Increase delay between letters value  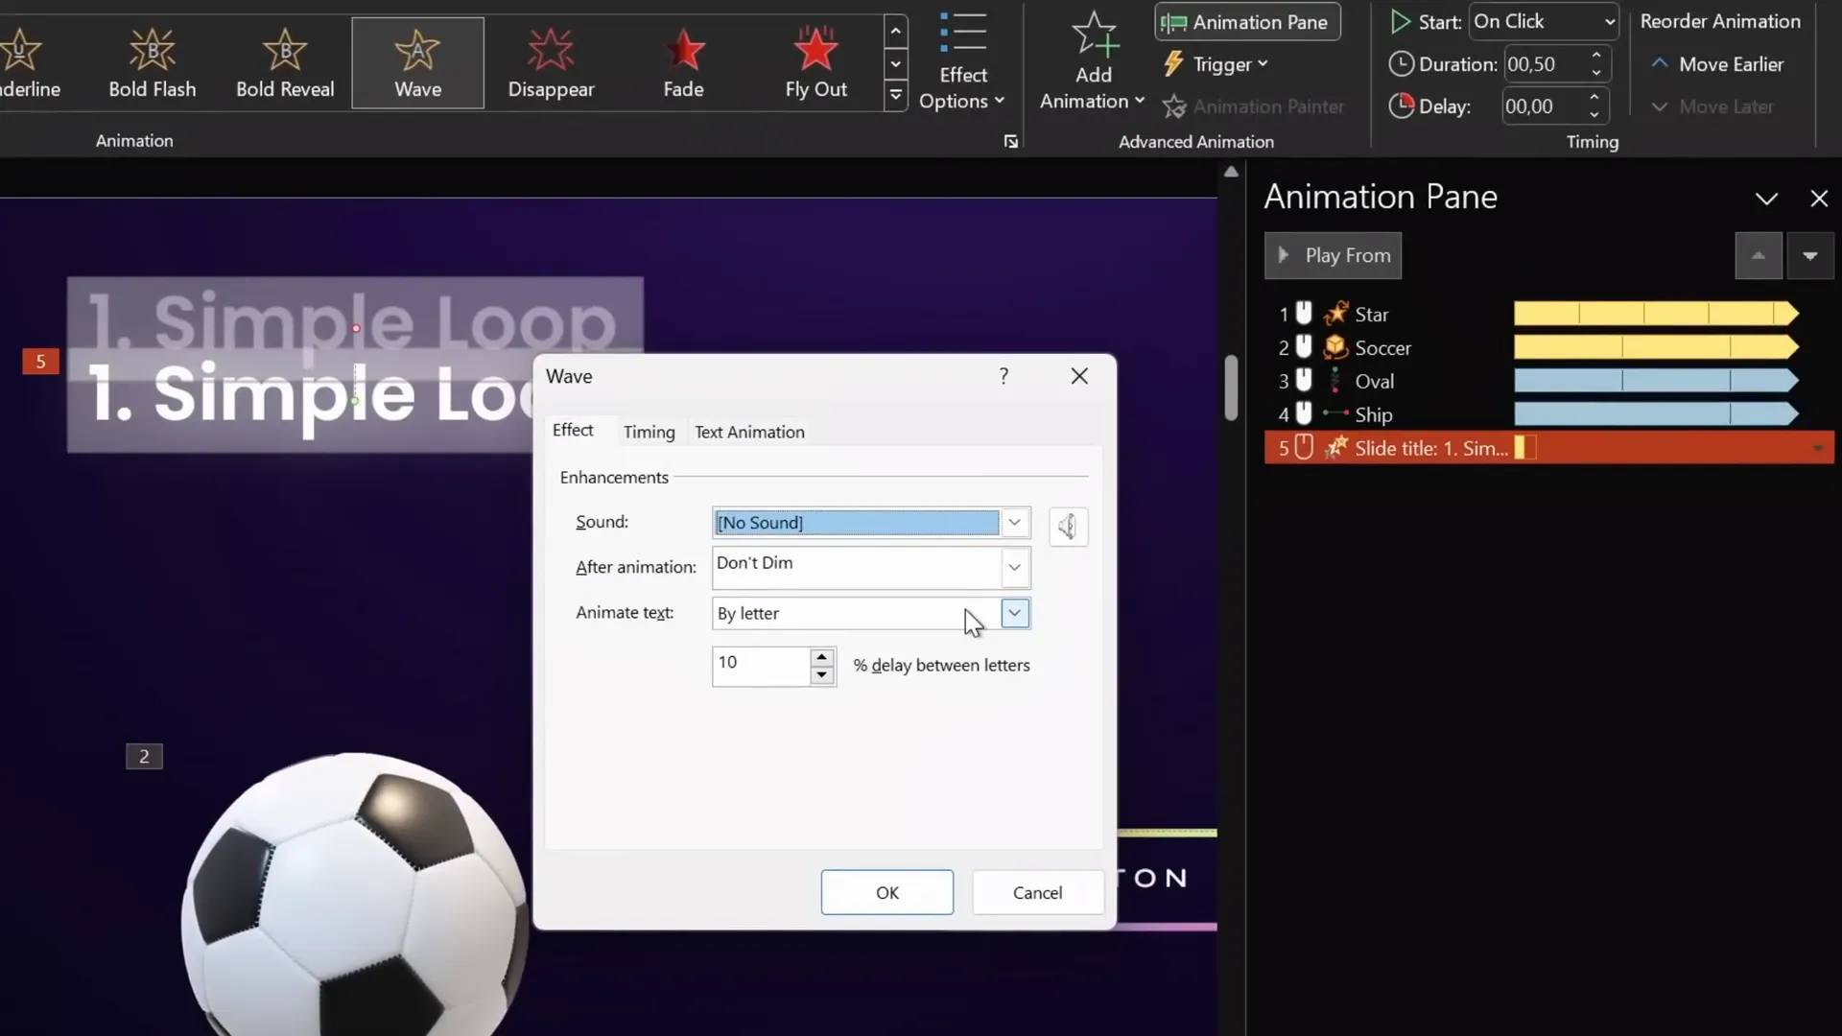click(x=821, y=657)
